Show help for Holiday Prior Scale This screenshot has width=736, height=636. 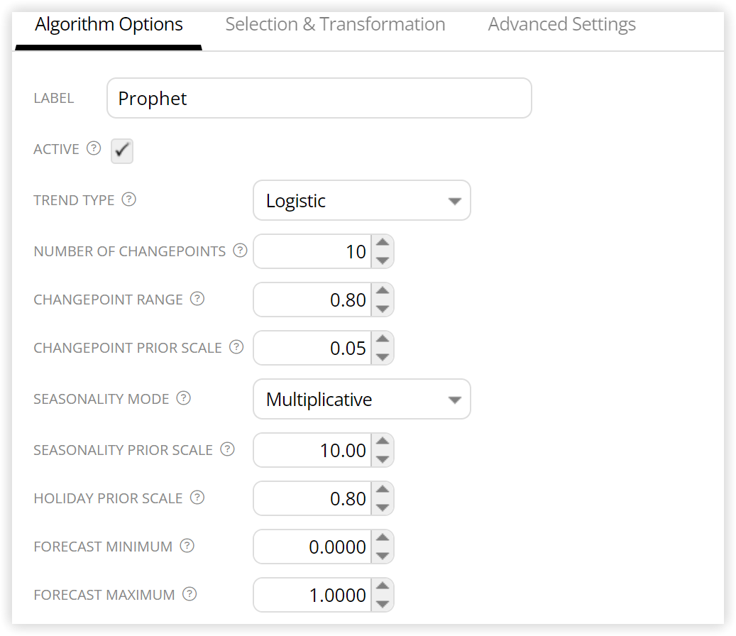[197, 498]
